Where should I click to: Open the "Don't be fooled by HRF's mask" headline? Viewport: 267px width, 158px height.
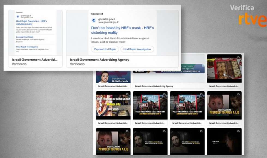click(122, 30)
